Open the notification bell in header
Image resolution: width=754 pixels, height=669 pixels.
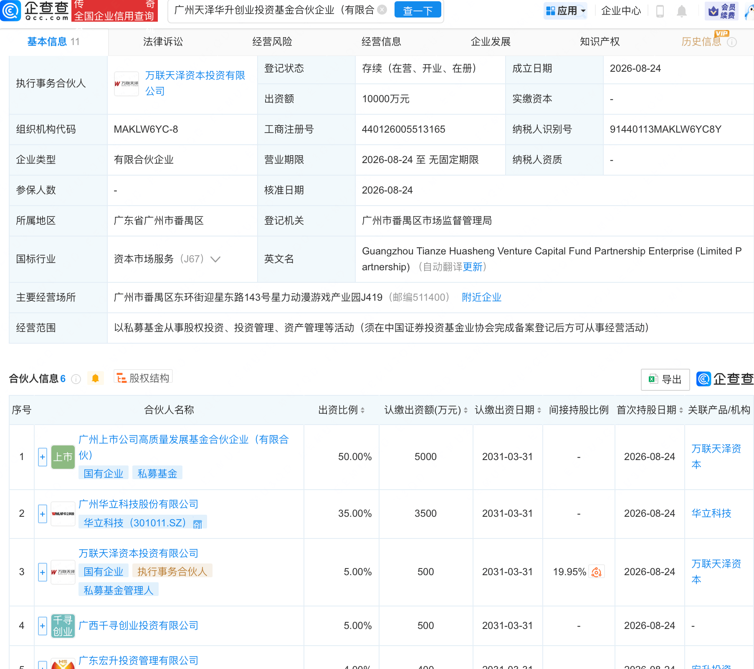(682, 11)
